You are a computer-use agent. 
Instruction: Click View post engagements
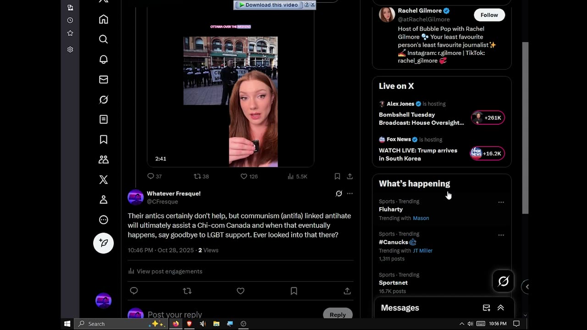pyautogui.click(x=165, y=271)
